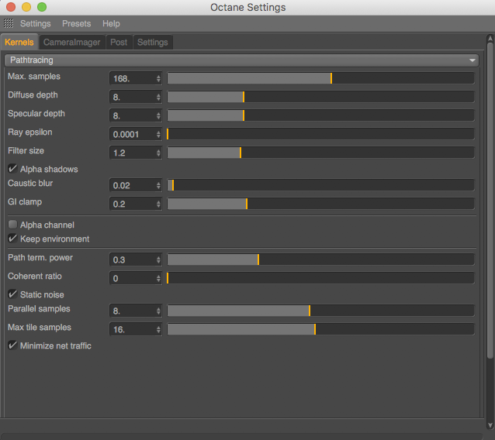Click the Max. samples slider bar
This screenshot has width=495, height=440.
[x=320, y=78]
